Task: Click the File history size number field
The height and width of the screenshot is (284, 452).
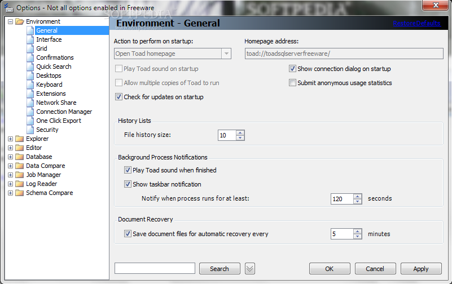Action: [227, 135]
